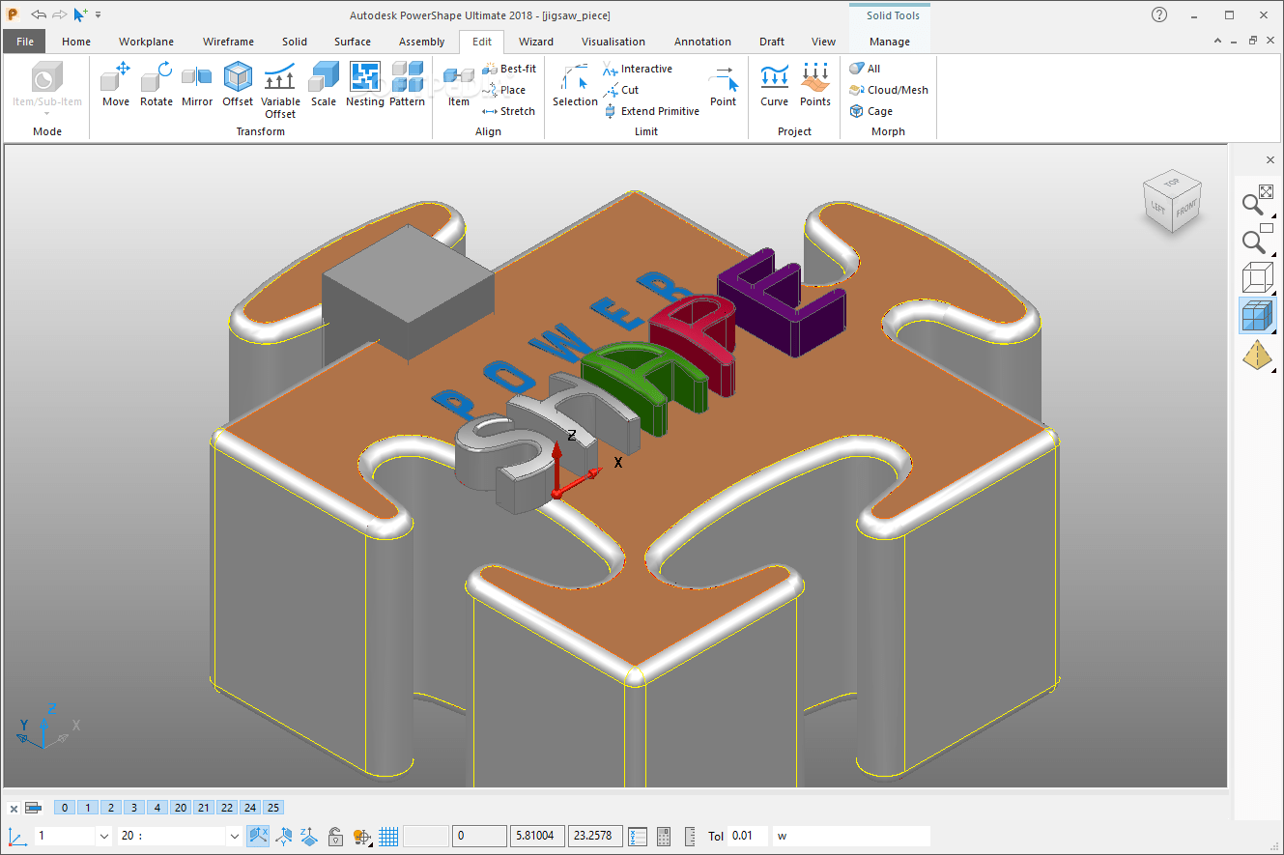Activate the Scale transform tool
Viewport: 1284px width, 855px height.
[323, 85]
